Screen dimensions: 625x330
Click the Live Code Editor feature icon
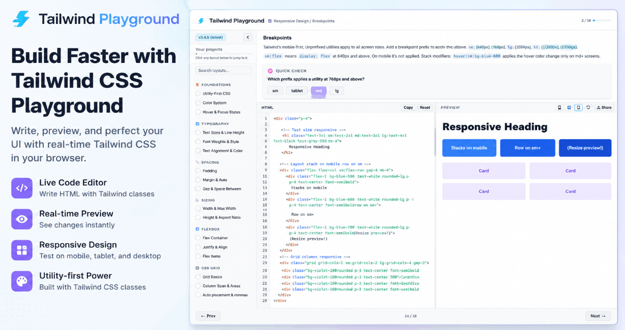(21, 188)
